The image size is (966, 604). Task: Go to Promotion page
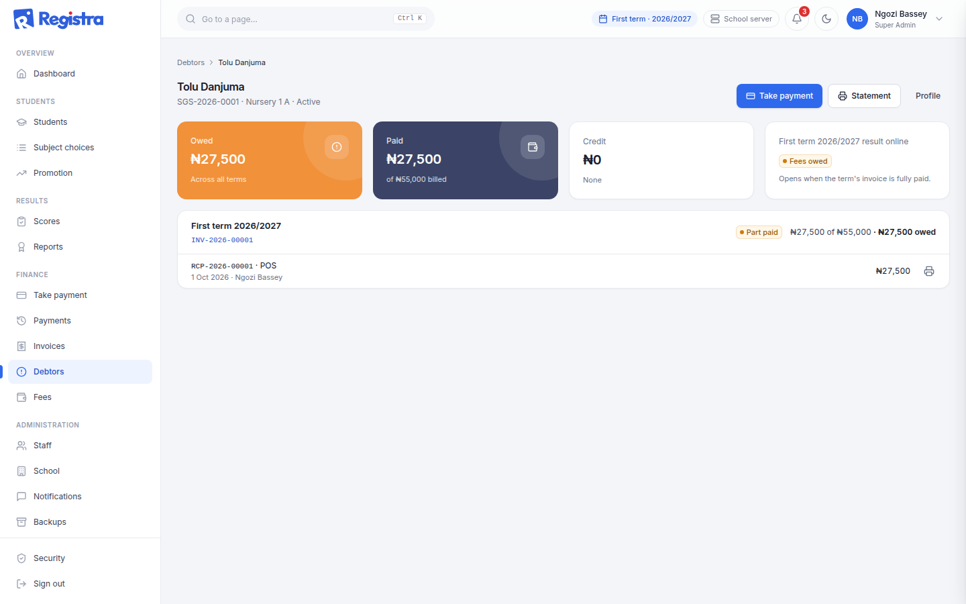point(80,173)
